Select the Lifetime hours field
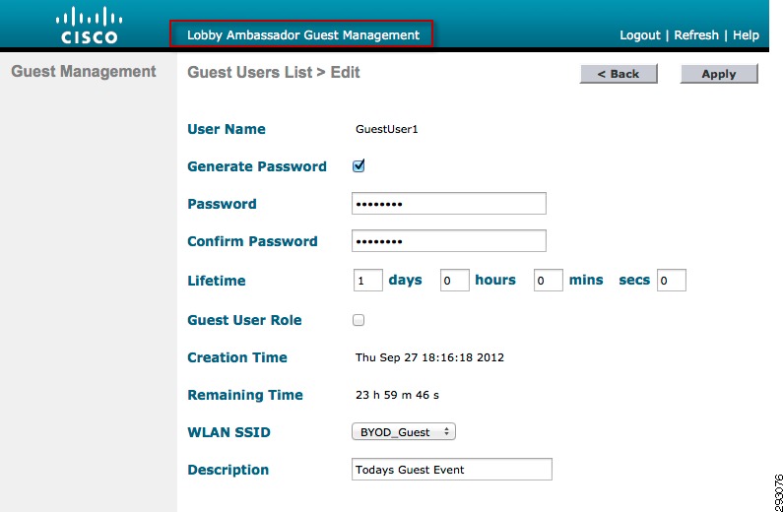This screenshot has height=512, width=783. [x=455, y=281]
